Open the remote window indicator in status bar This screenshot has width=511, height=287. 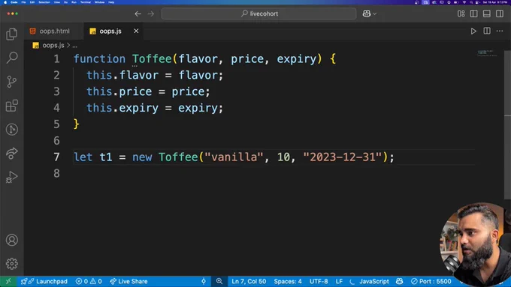click(8, 281)
